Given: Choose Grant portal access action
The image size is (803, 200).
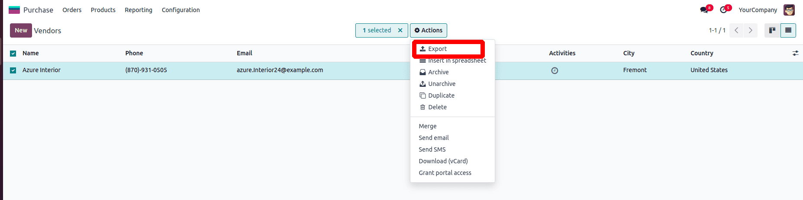Looking at the screenshot, I should pos(452,173).
